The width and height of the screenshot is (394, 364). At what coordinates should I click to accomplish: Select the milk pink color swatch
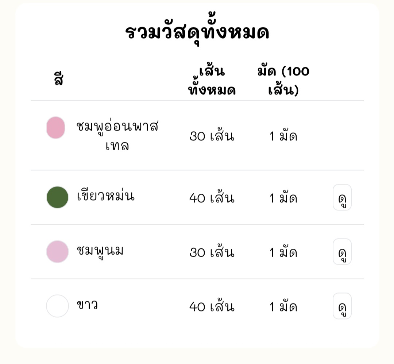coord(58,251)
